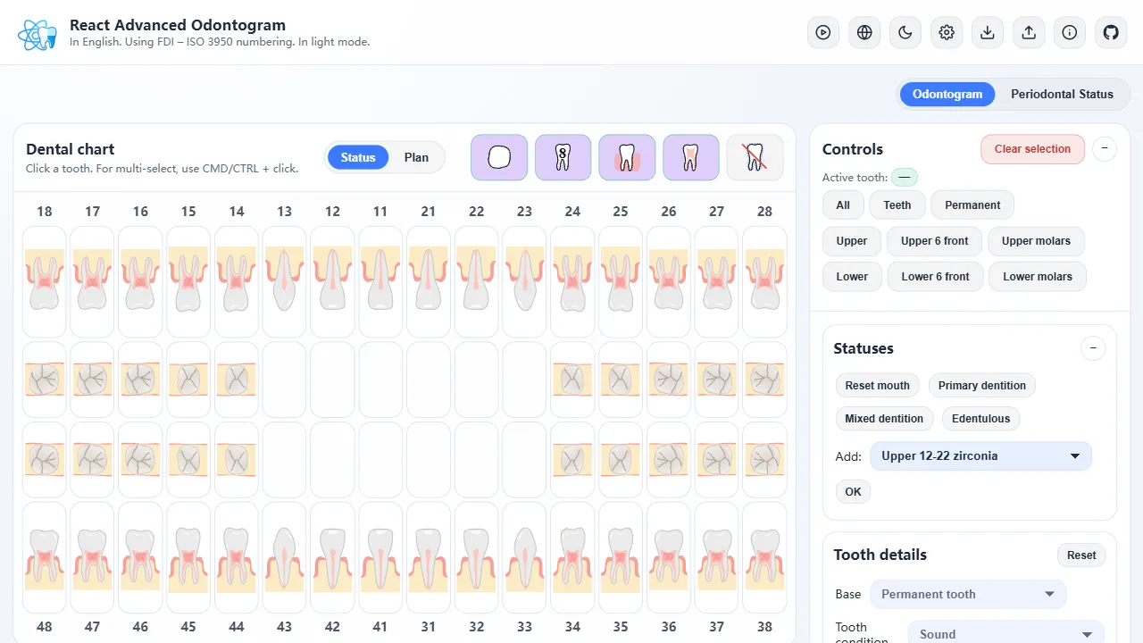Select upper molar tooth 18 side view

coord(45,281)
